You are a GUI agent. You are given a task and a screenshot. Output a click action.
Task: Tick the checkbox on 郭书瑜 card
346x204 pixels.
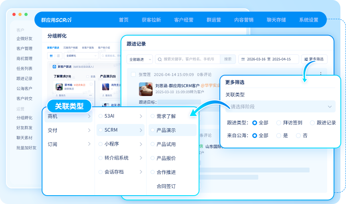(x=91, y=84)
